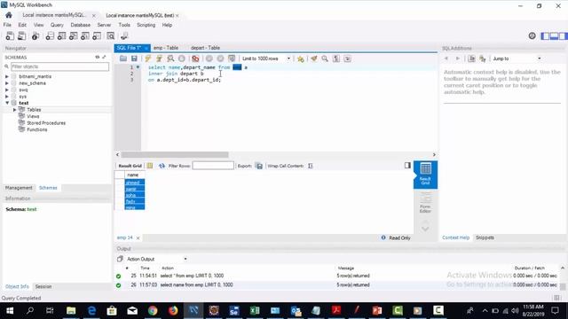Viewport: 568px width, 319px height.
Task: Export recordset to file icon
Action: [259, 166]
